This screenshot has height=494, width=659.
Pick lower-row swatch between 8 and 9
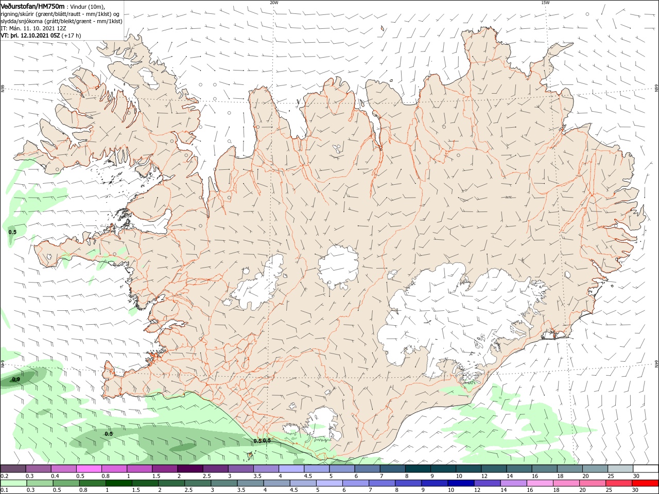click(x=408, y=483)
